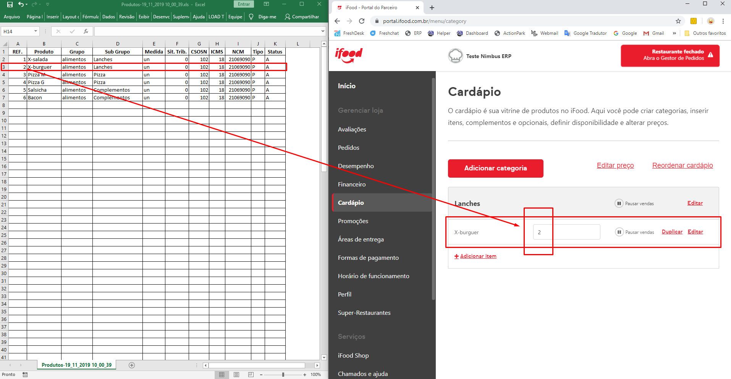Open Pedidos in iFood sidebar

pyautogui.click(x=349, y=148)
